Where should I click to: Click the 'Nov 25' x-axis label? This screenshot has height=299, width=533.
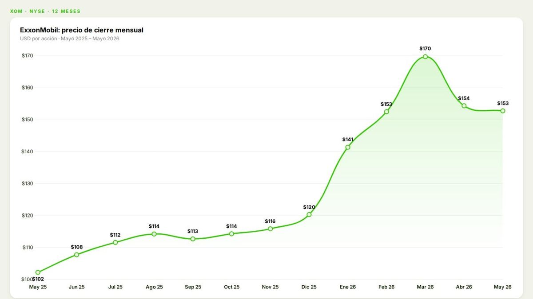(270, 287)
